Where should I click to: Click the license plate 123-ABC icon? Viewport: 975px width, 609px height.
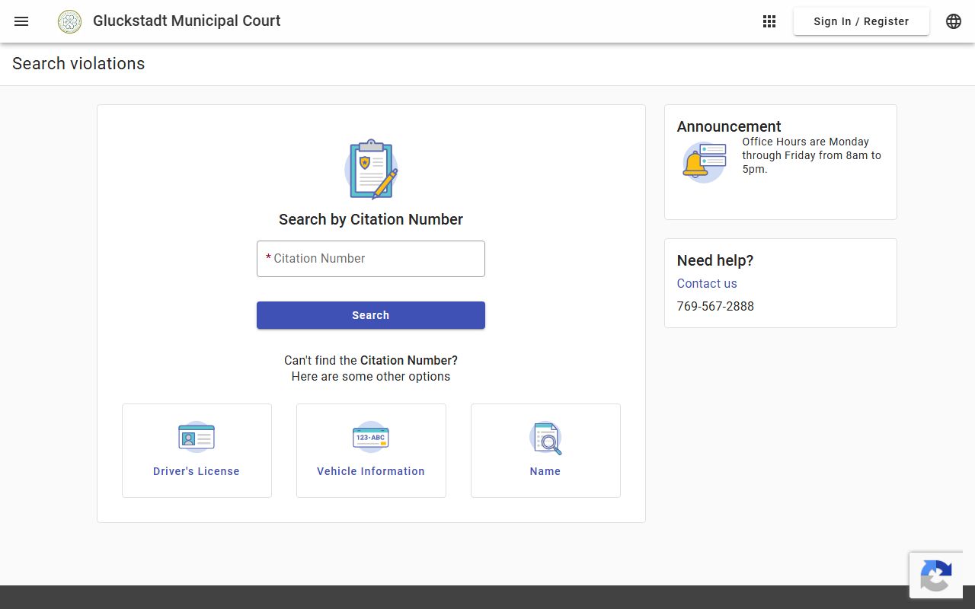pos(371,438)
